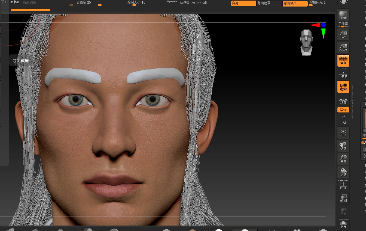Image resolution: width=366 pixels, height=231 pixels.
Task: Click the green Y-axis cone
Action: 323,33
